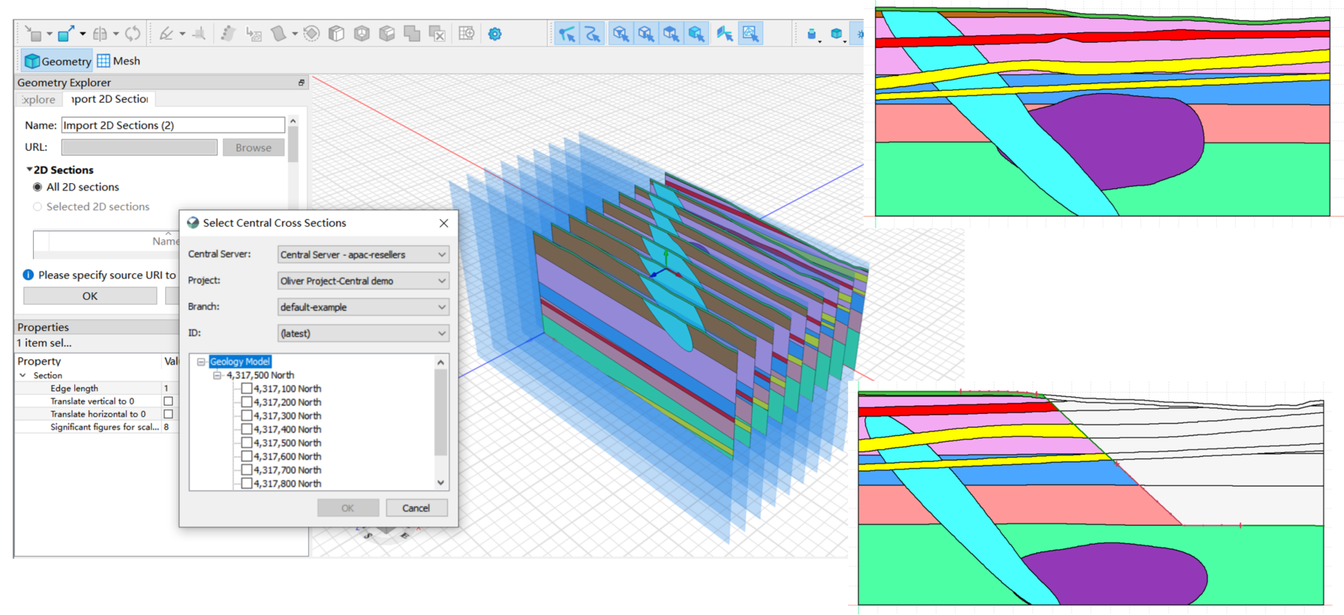
Task: Open the Central Server dropdown
Action: [363, 255]
